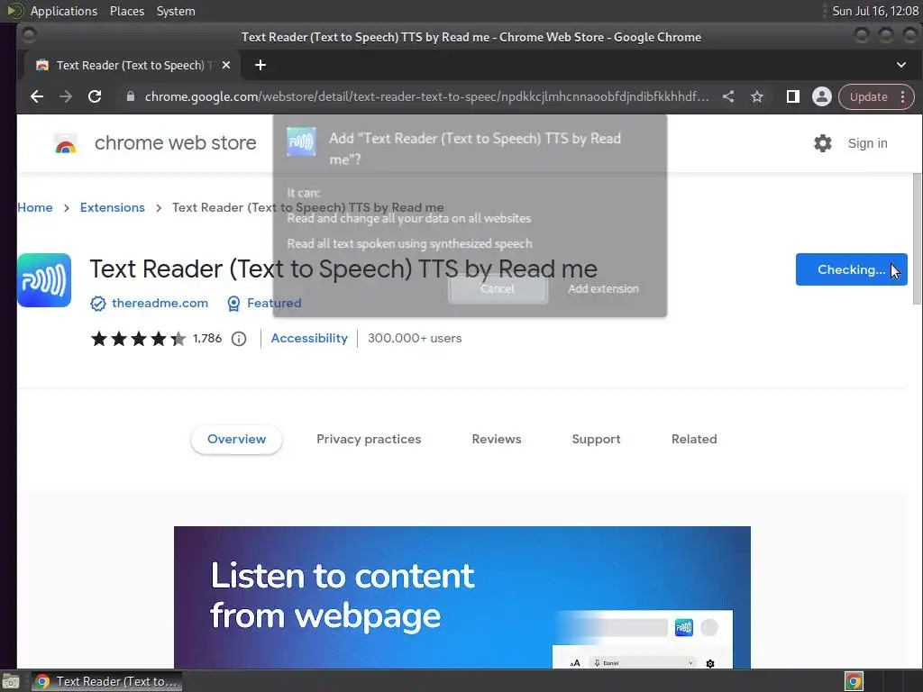The width and height of the screenshot is (923, 692).
Task: Click the Chrome icon in system tray
Action: (x=854, y=681)
